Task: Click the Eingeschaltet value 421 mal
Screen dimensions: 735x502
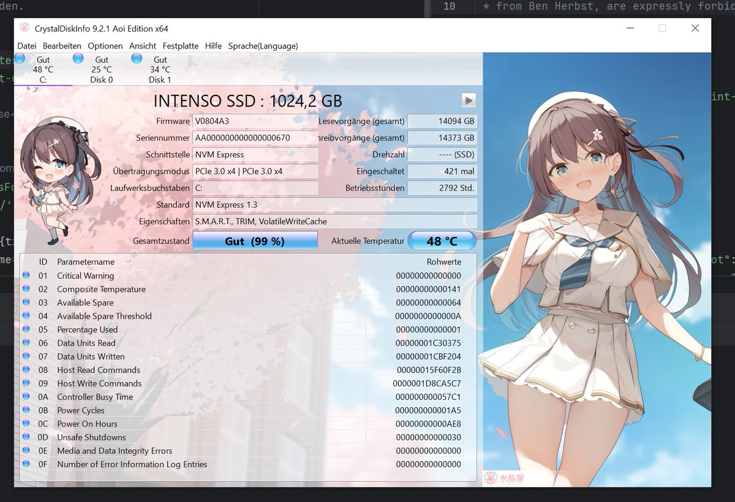Action: pyautogui.click(x=442, y=171)
